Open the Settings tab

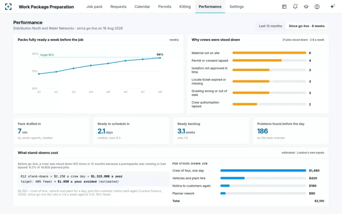coord(237,7)
